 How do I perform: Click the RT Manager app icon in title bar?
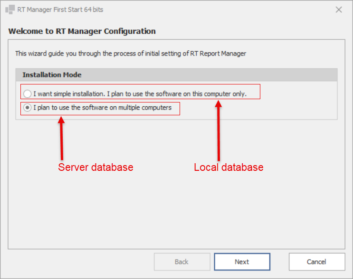tap(10, 9)
